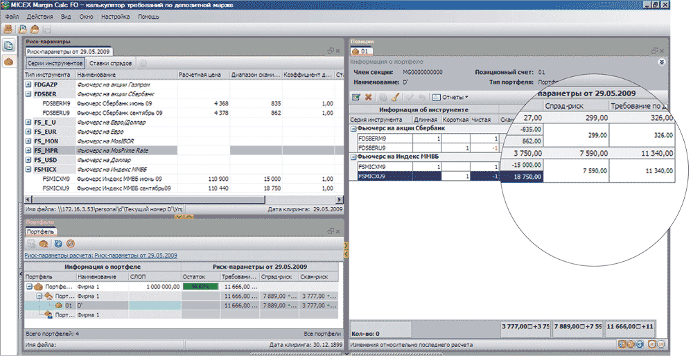Click the first briefcase icon in main toolbar
This screenshot has width=693, height=356.
[x=8, y=30]
